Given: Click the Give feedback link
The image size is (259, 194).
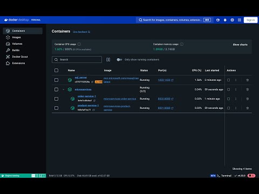Looking at the screenshot, I should pos(81,32).
